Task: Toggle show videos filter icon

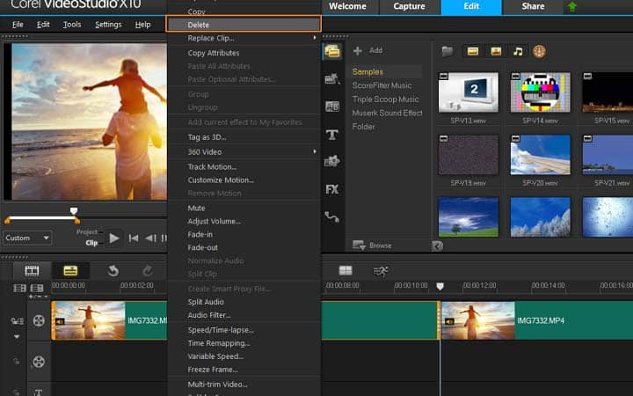Action: coord(473,51)
